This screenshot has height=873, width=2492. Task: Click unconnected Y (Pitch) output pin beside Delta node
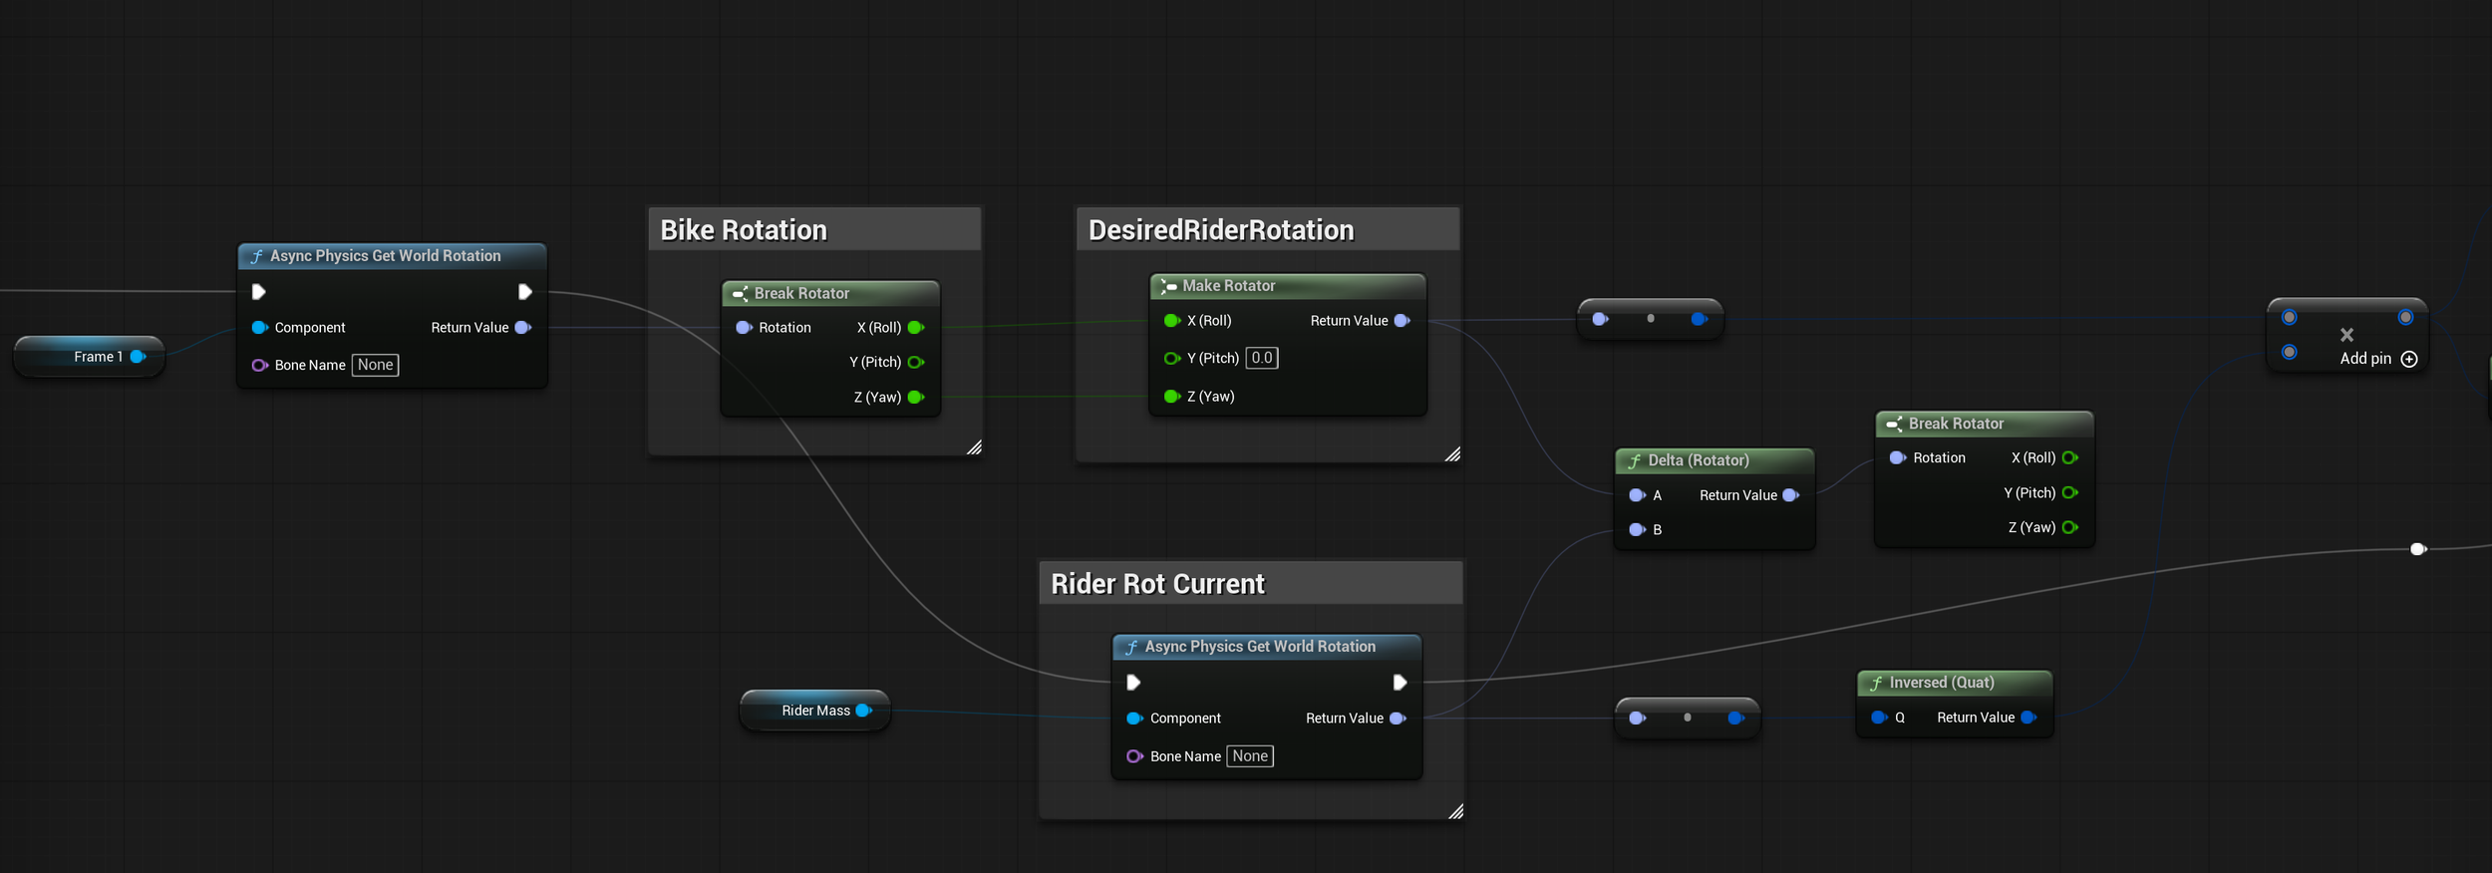2070,493
